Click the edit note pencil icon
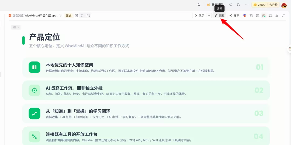The image size is (291, 145). tap(88, 16)
